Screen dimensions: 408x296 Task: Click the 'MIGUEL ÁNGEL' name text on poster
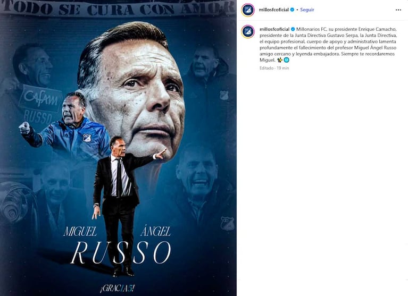(x=118, y=231)
